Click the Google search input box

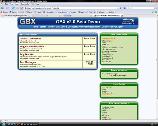[x=141, y=8]
